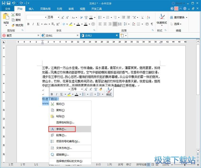Click the sort A-Z icon
The height and width of the screenshot is (168, 201).
(x=148, y=17)
